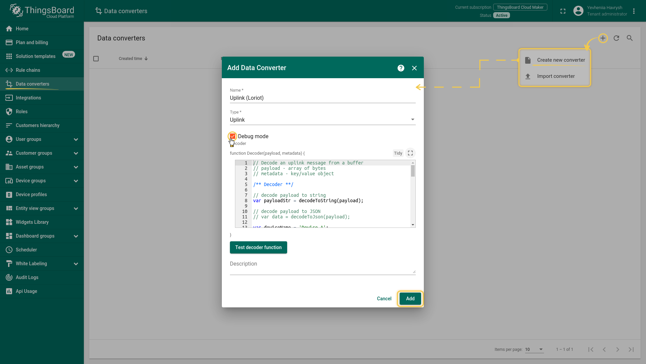The height and width of the screenshot is (364, 646).
Task: Open the user account more options menu
Action: coord(634,11)
